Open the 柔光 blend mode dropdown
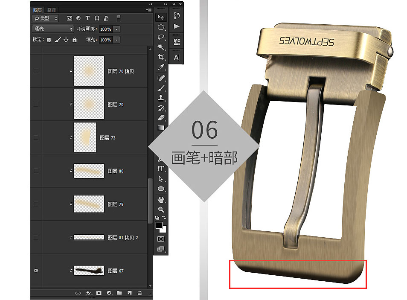The height and width of the screenshot is (300, 407). pos(53,29)
